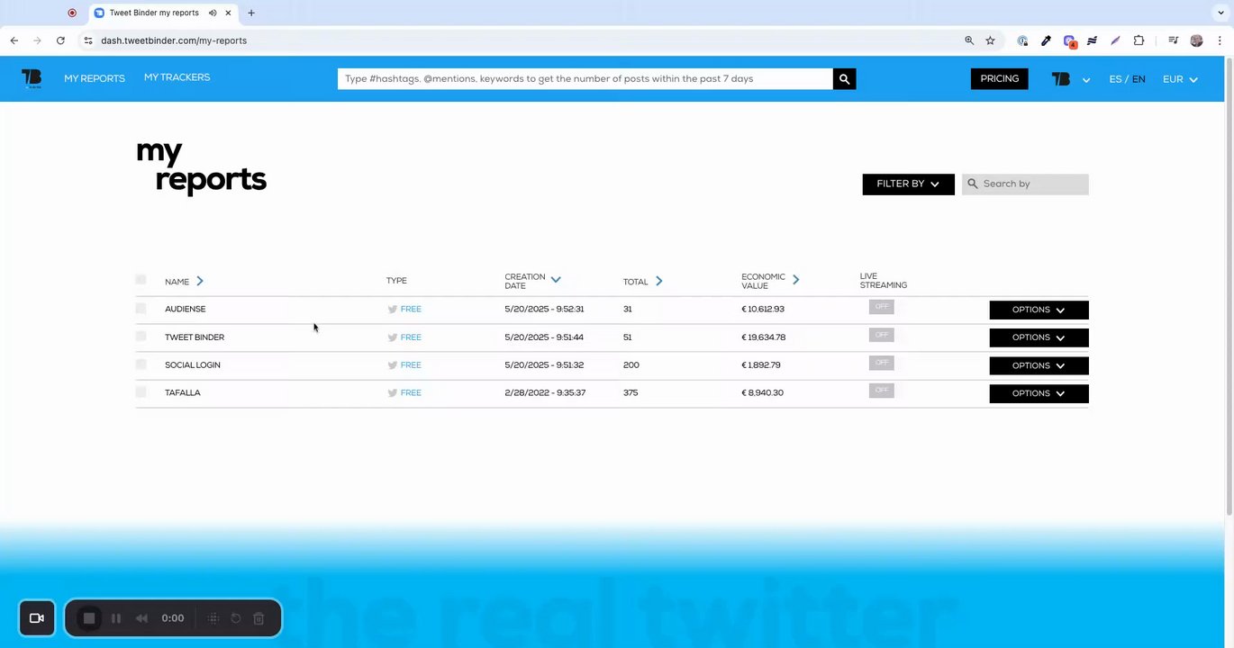Click the recorder rewind button
Image resolution: width=1234 pixels, height=648 pixels.
141,618
